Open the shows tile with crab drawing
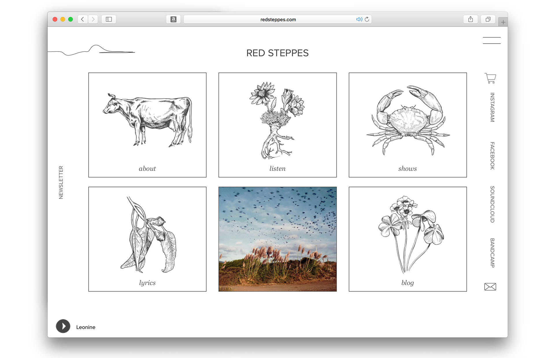 point(408,125)
